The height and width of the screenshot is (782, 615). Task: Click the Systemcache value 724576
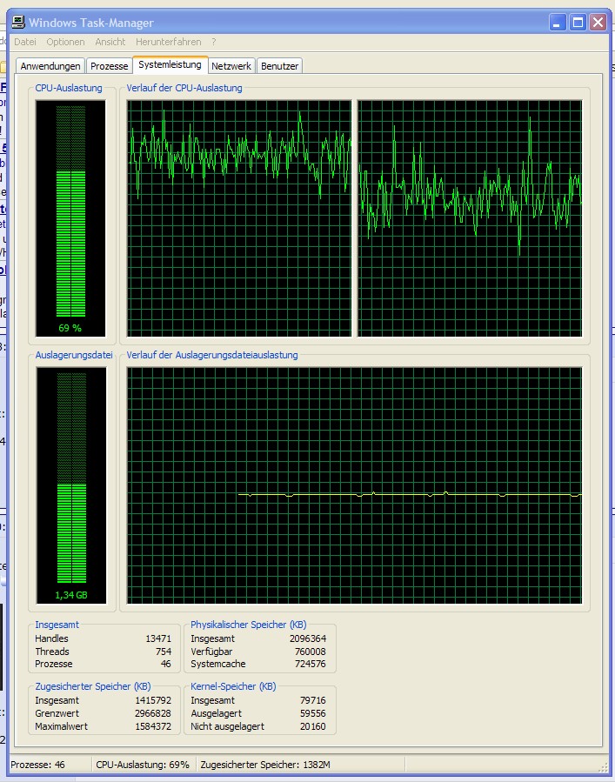pos(310,664)
